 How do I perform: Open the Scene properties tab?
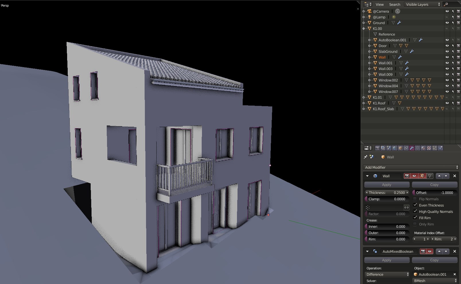point(389,148)
